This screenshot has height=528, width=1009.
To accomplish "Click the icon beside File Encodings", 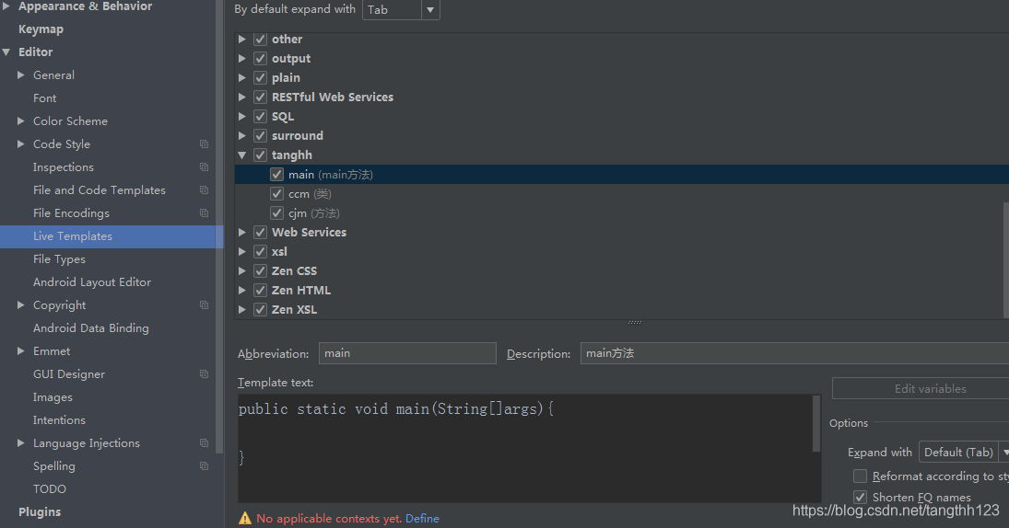I will point(204,213).
